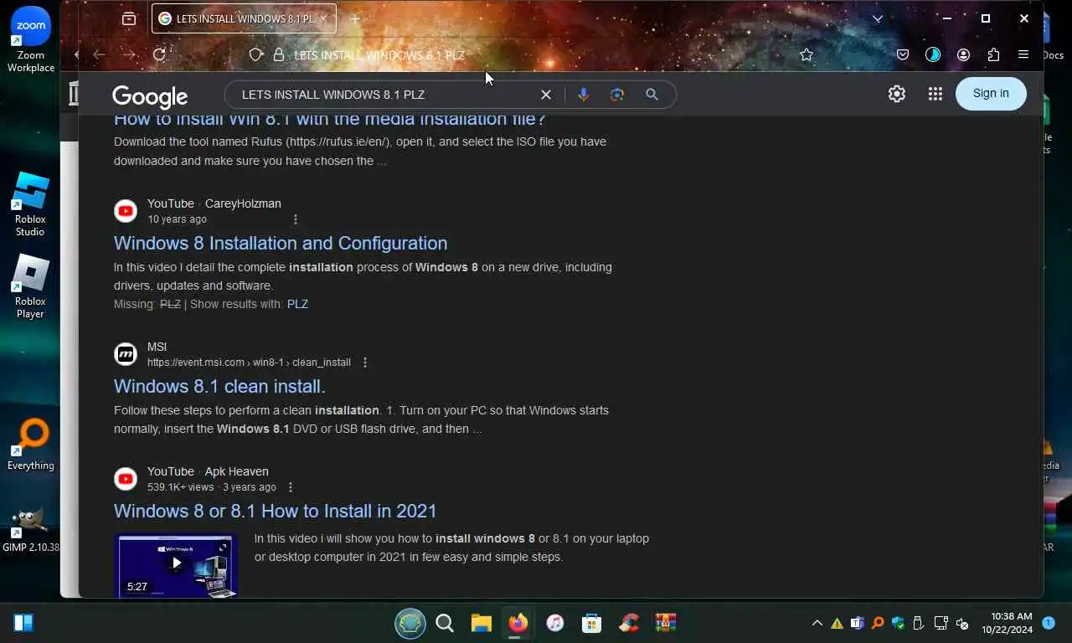The image size is (1072, 643).
Task: Open more options for CareyHolzman result
Action: [296, 219]
